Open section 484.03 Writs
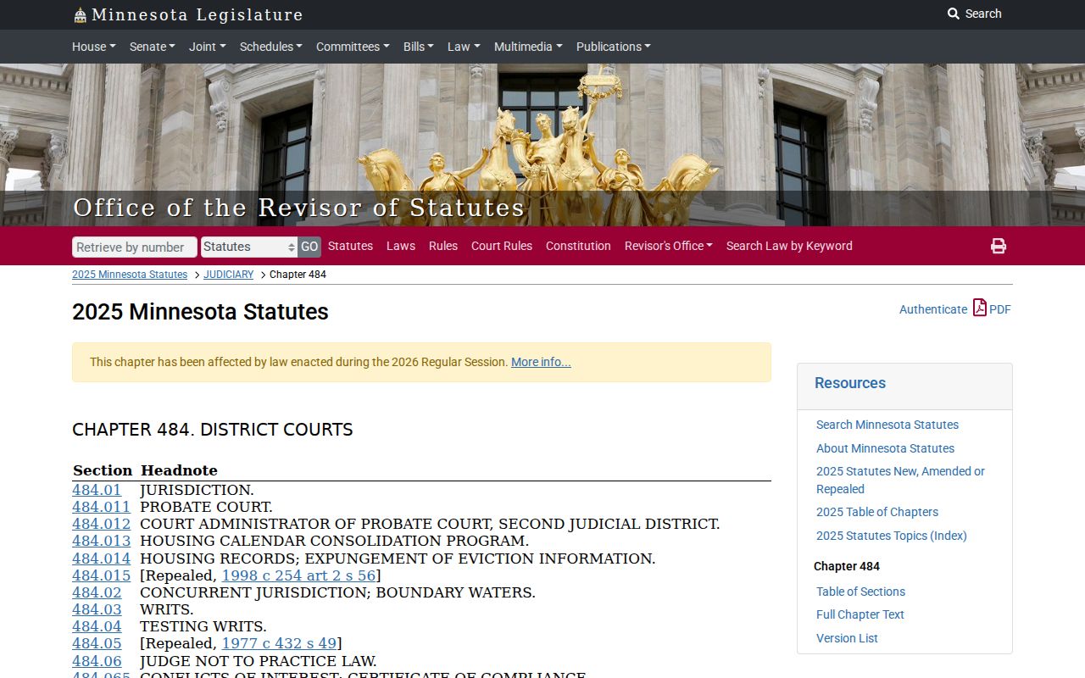The width and height of the screenshot is (1085, 678). click(97, 609)
